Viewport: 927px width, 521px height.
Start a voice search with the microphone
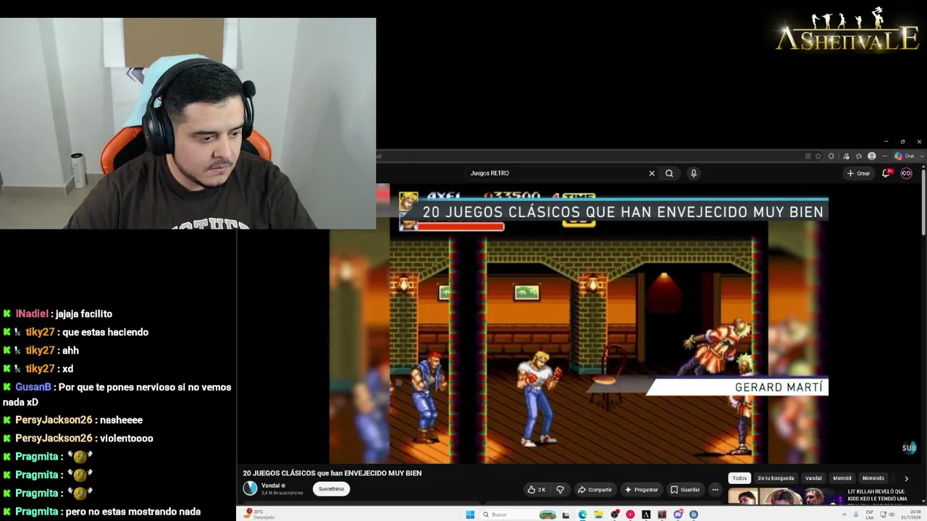tap(693, 173)
